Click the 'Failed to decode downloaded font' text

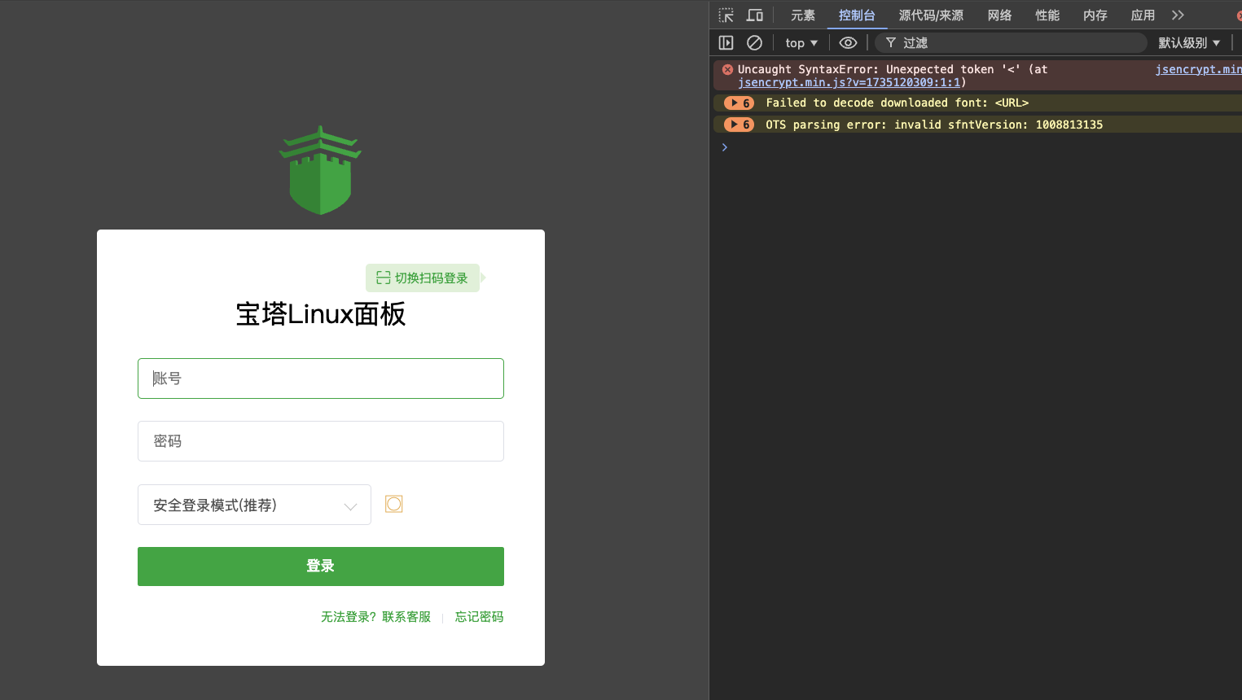point(897,103)
